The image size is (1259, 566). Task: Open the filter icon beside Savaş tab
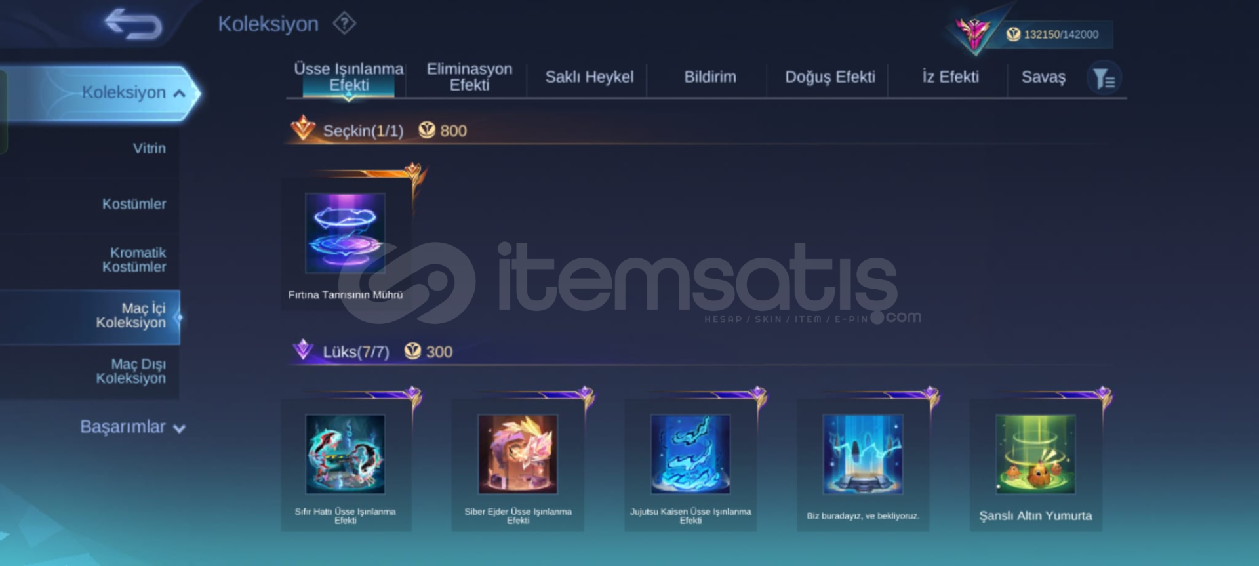coord(1104,79)
